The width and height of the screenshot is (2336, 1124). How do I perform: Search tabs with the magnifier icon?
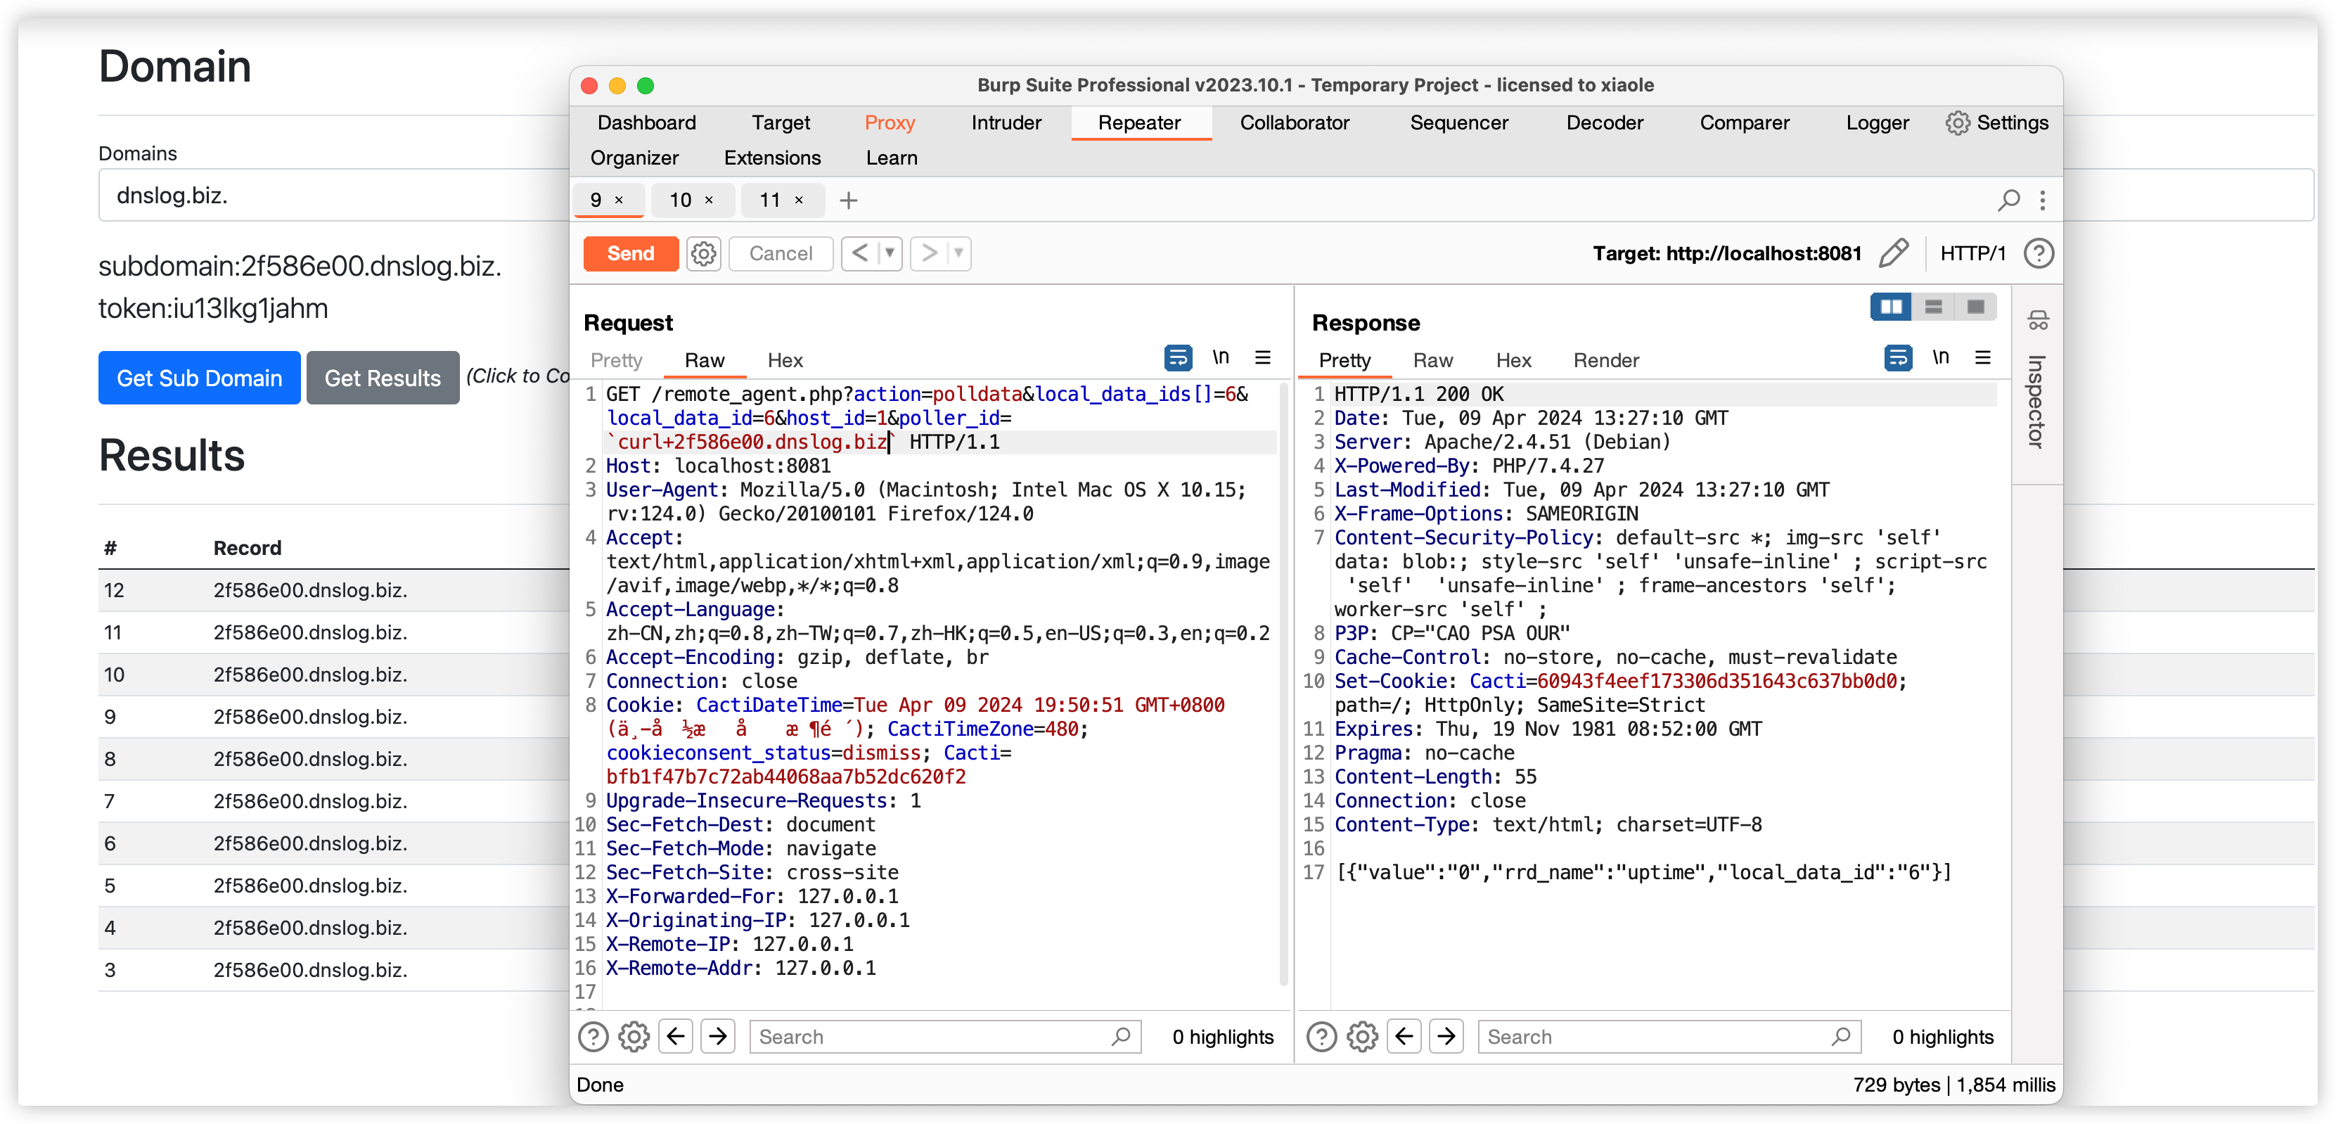click(x=2008, y=200)
